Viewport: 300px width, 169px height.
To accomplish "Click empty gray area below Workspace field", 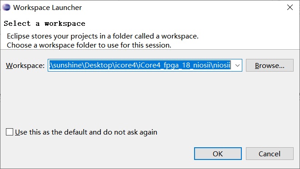I will point(149,99).
